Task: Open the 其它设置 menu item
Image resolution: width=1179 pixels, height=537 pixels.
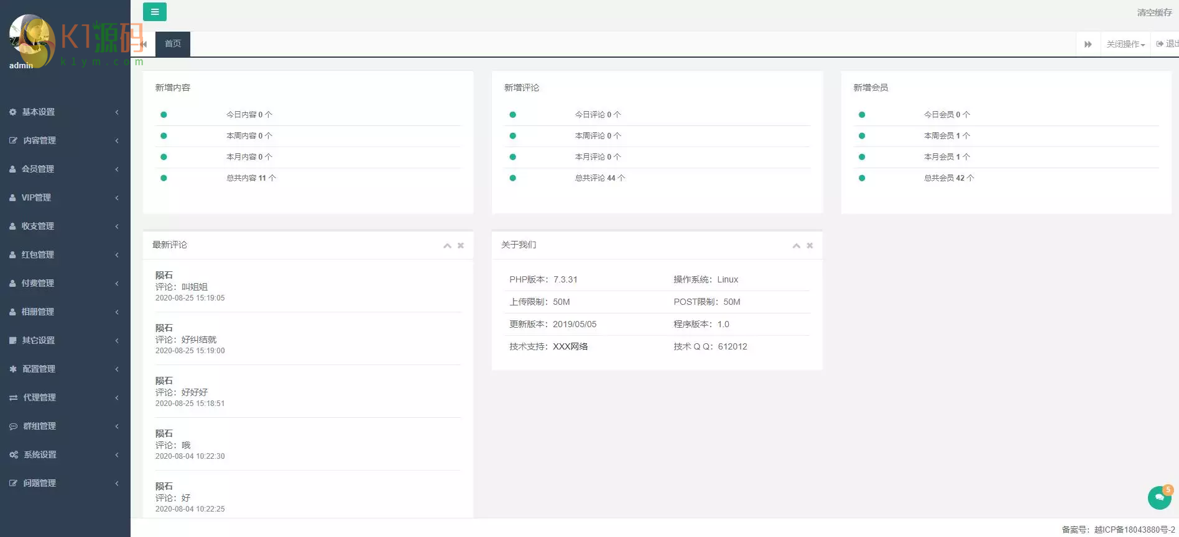Action: [65, 340]
